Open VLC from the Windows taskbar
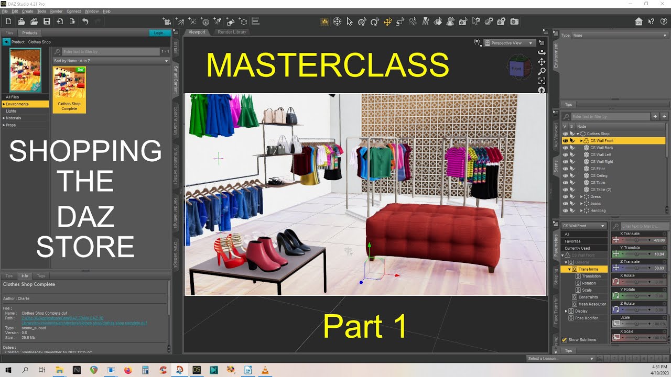Viewport: 671px width, 377px height. (x=265, y=370)
